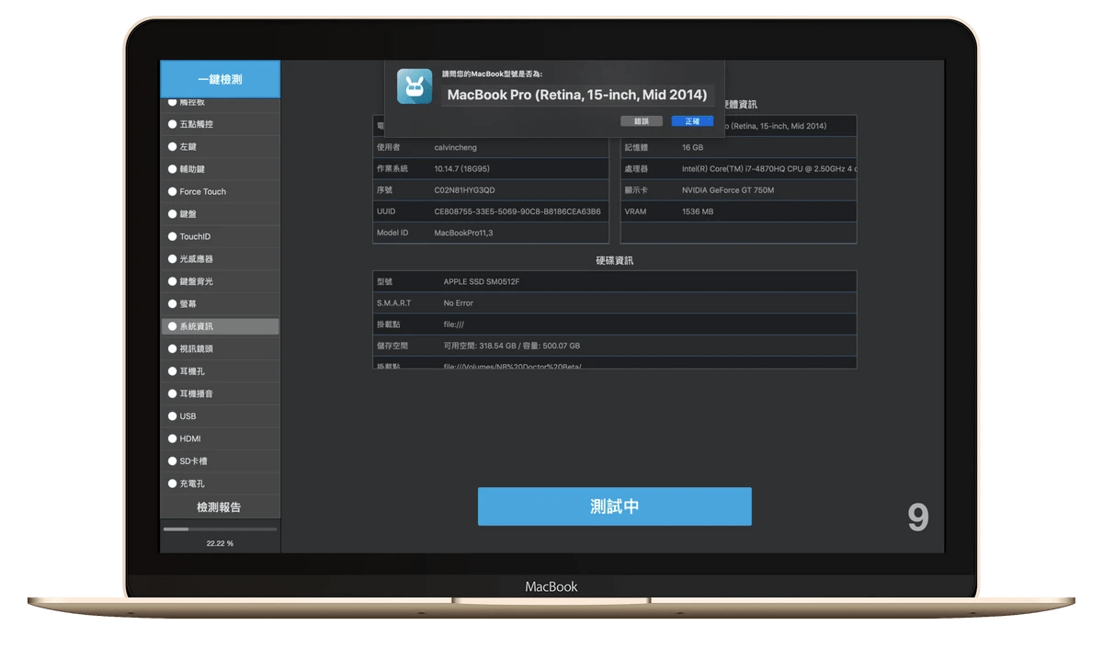The image size is (1103, 648).
Task: Click the NVIDIA GeForce GT 750M value
Action: [x=728, y=190]
